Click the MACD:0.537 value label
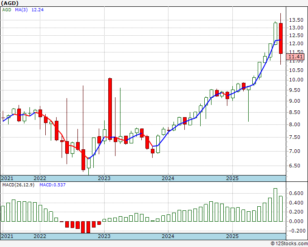The height and width of the screenshot is (247, 308). tap(53, 185)
